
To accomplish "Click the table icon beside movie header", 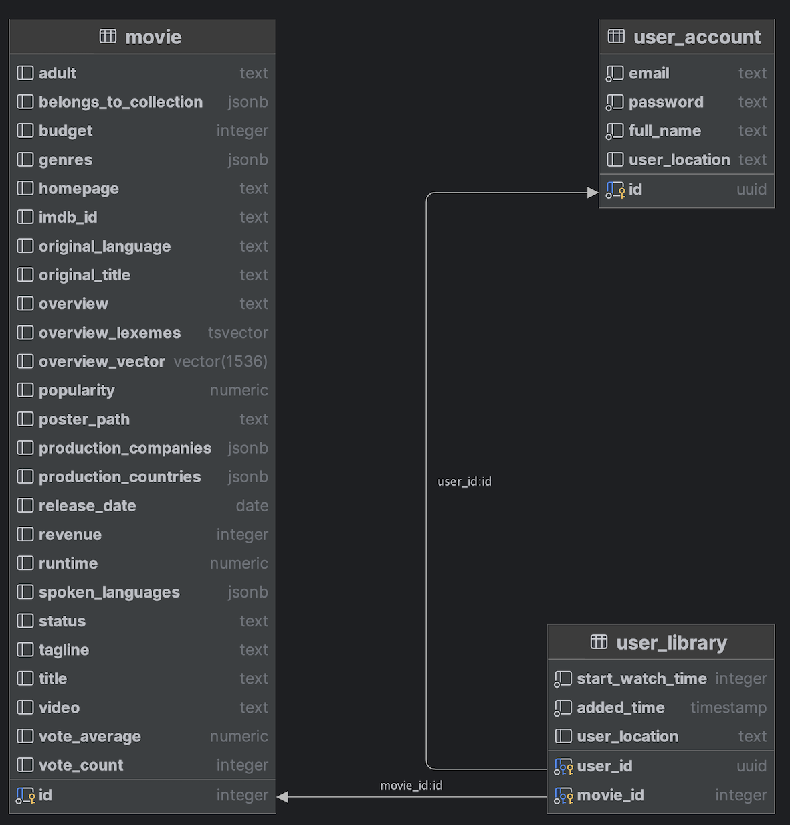I will 107,37.
